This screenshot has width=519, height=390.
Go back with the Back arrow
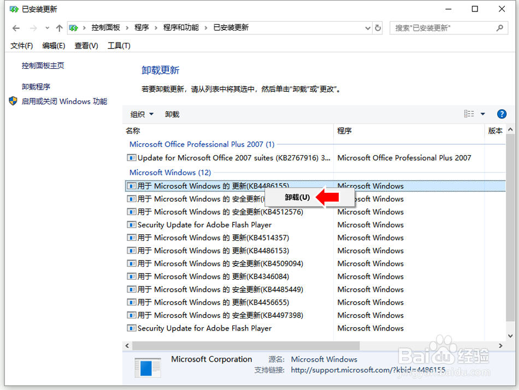click(x=16, y=28)
